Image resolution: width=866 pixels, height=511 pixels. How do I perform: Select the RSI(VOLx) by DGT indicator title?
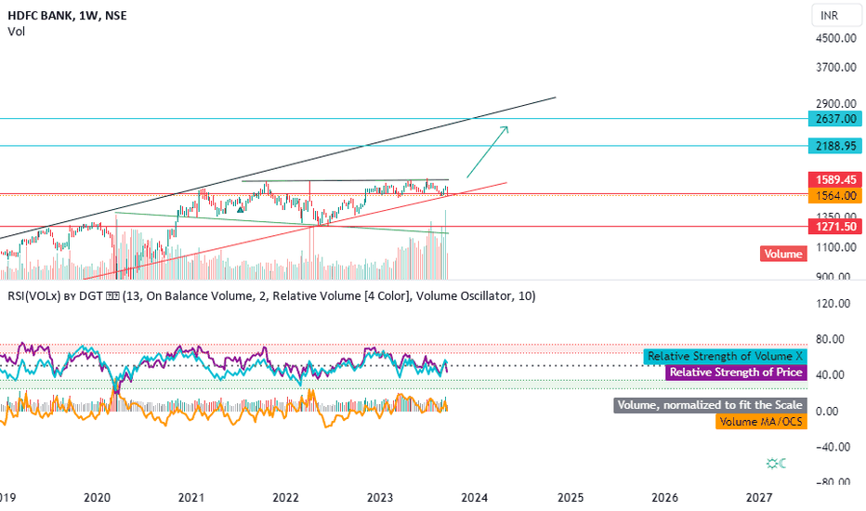pyautogui.click(x=271, y=296)
